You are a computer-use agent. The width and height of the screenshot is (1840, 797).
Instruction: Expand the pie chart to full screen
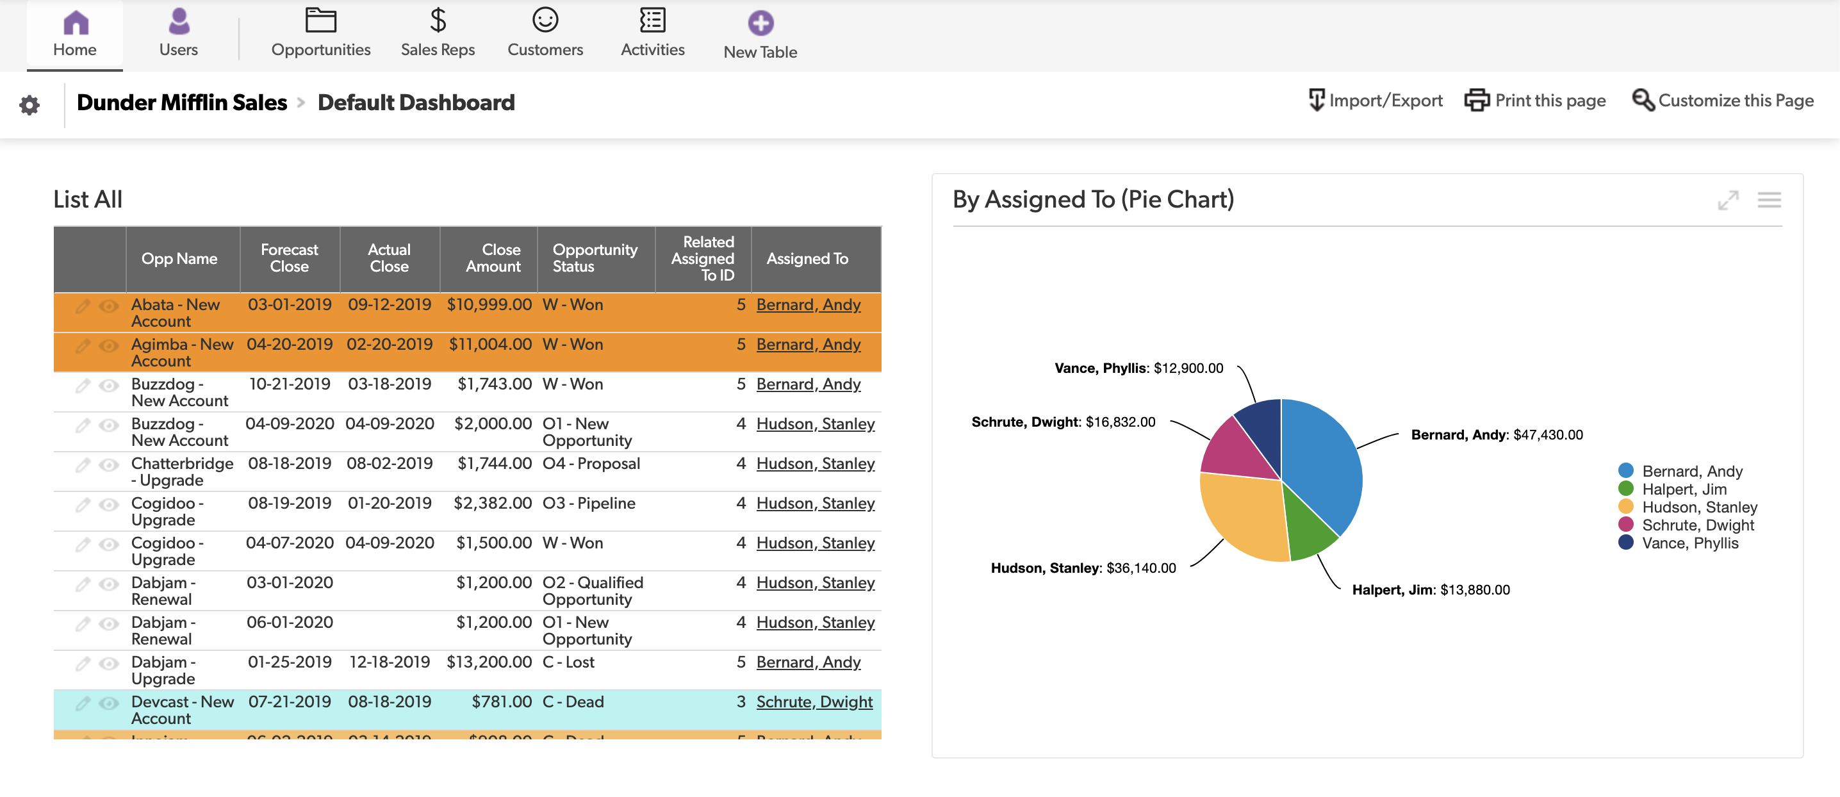point(1727,200)
